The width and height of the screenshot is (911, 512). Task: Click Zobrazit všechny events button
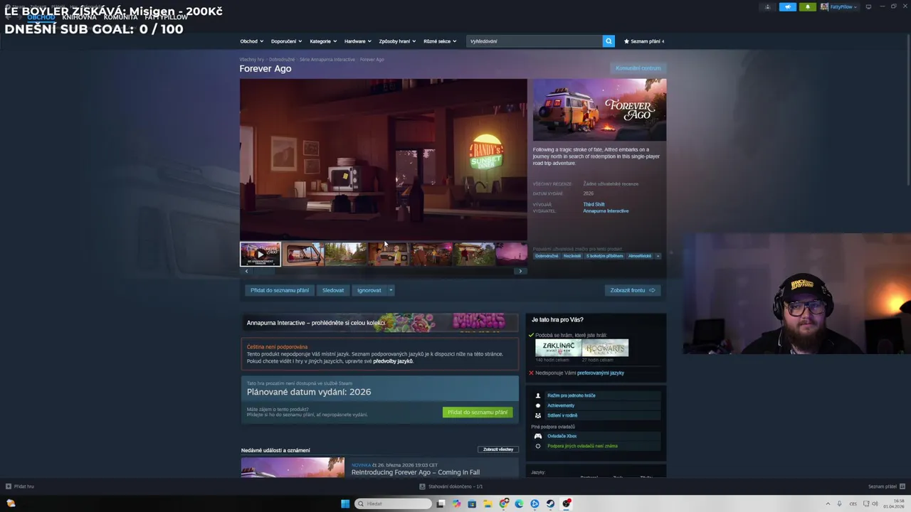pos(498,449)
